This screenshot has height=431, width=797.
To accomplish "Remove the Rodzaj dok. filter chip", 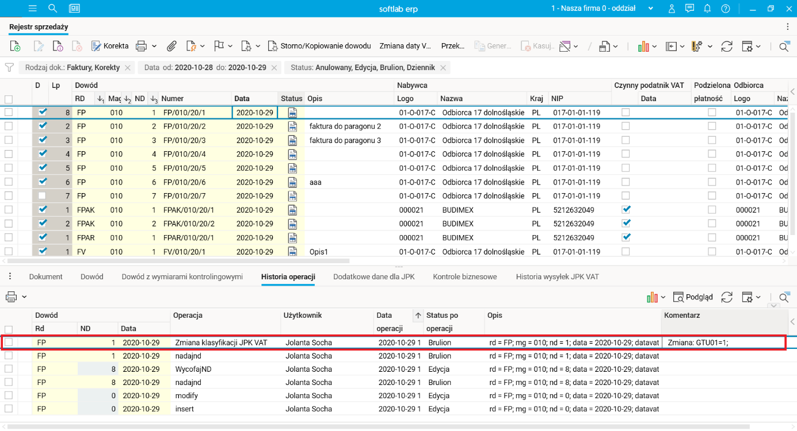I will tap(128, 68).
